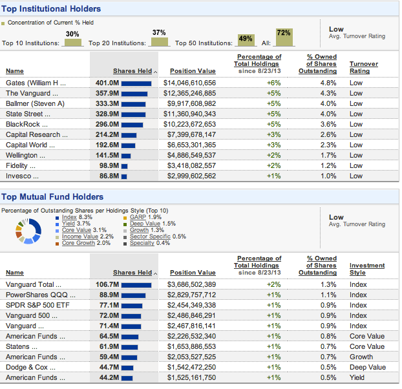This screenshot has width=402, height=389.
Task: Open the Index holdings style link
Action: pyautogui.click(x=69, y=217)
